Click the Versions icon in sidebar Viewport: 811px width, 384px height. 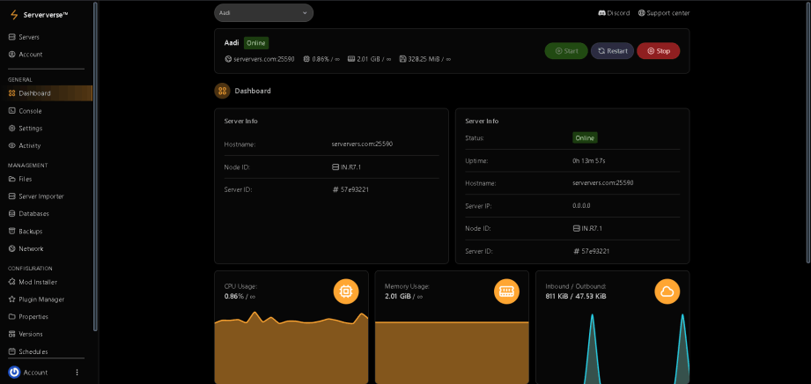tap(12, 334)
